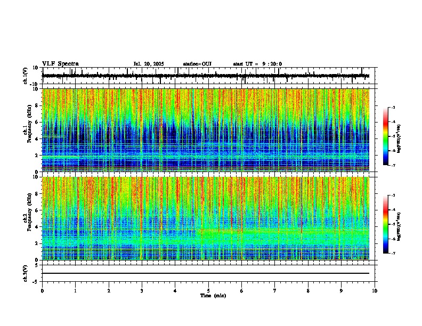Click time axis tick label "9"

pos(341,291)
